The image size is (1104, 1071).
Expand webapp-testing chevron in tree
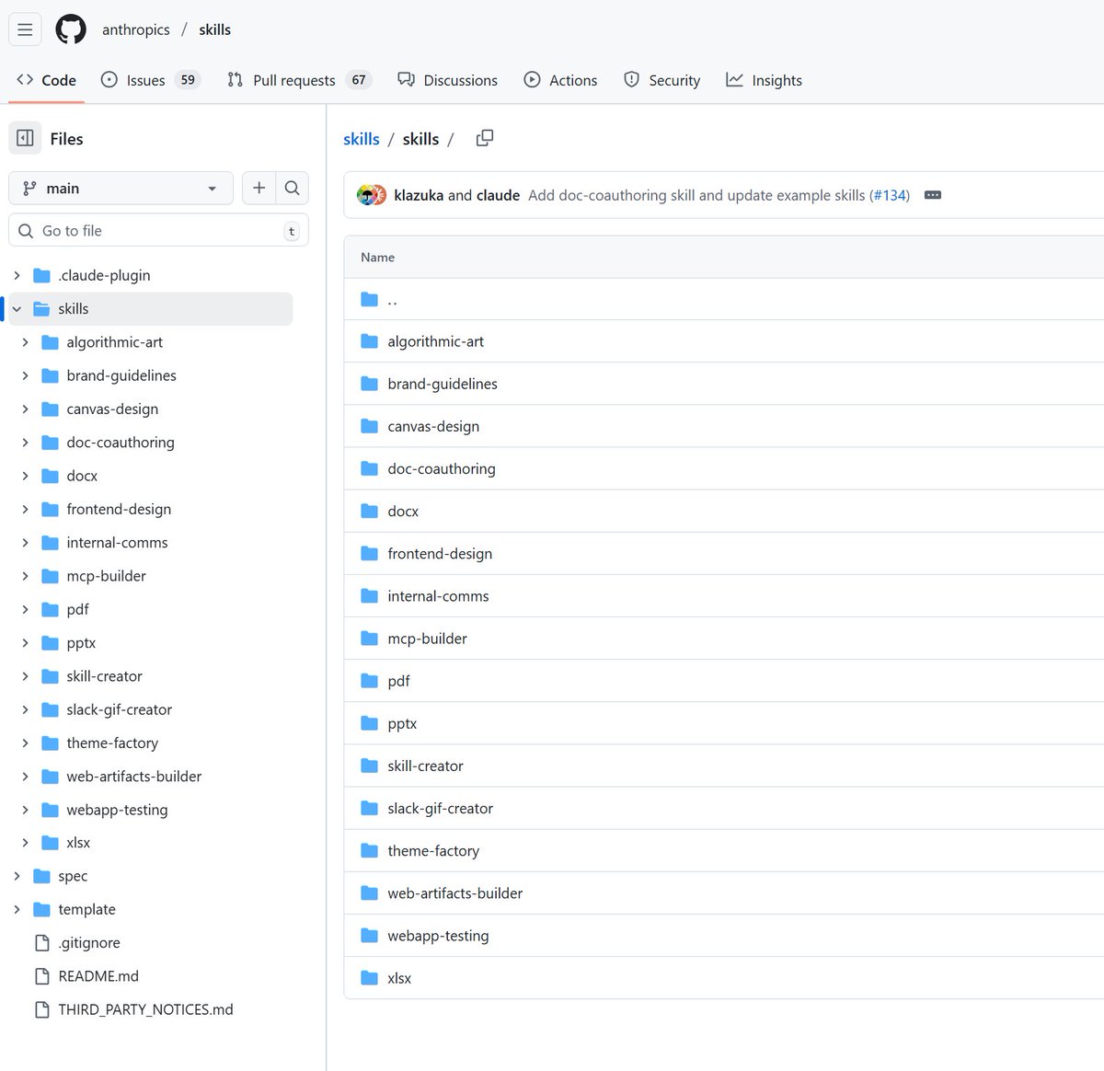pyautogui.click(x=25, y=810)
